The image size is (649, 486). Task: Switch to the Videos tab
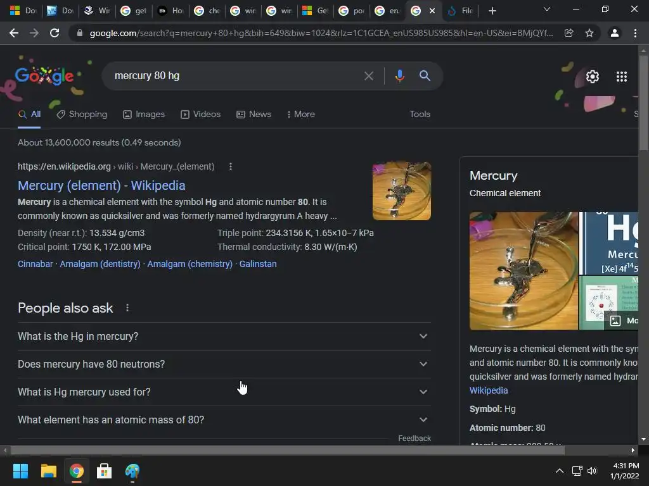[201, 114]
